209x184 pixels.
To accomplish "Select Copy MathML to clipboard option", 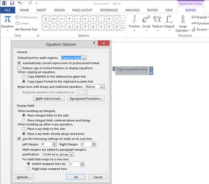I will [x=24, y=77].
